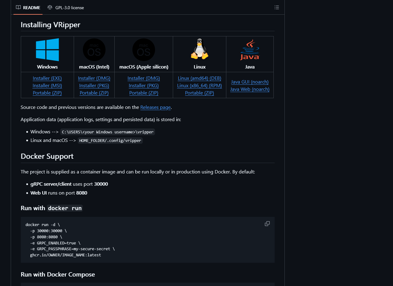Open the Java GUI (noarch) link
The height and width of the screenshot is (286, 393).
[250, 82]
